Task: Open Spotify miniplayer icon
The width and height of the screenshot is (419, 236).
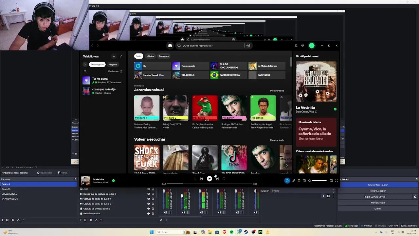Action: point(331,181)
